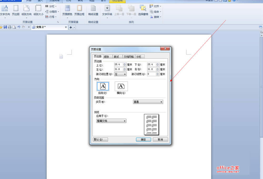
Task: Click the bottom margin spinner arrows
Action: coord(158,65)
